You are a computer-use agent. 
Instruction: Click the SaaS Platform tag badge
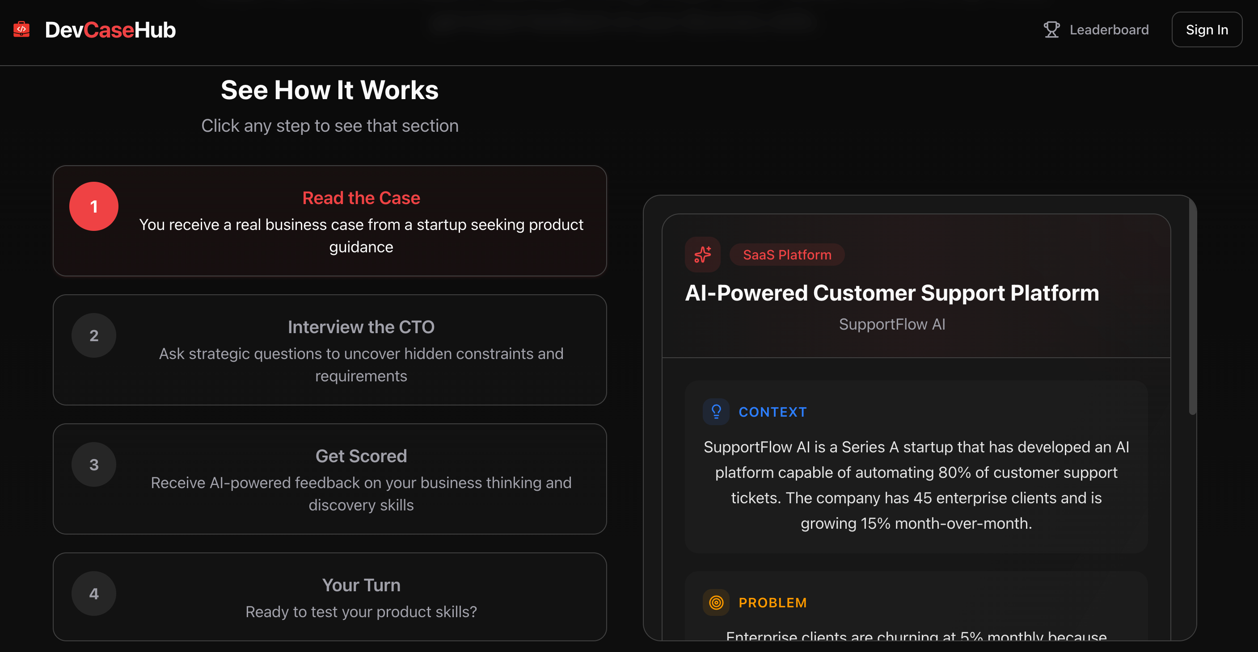pos(787,255)
